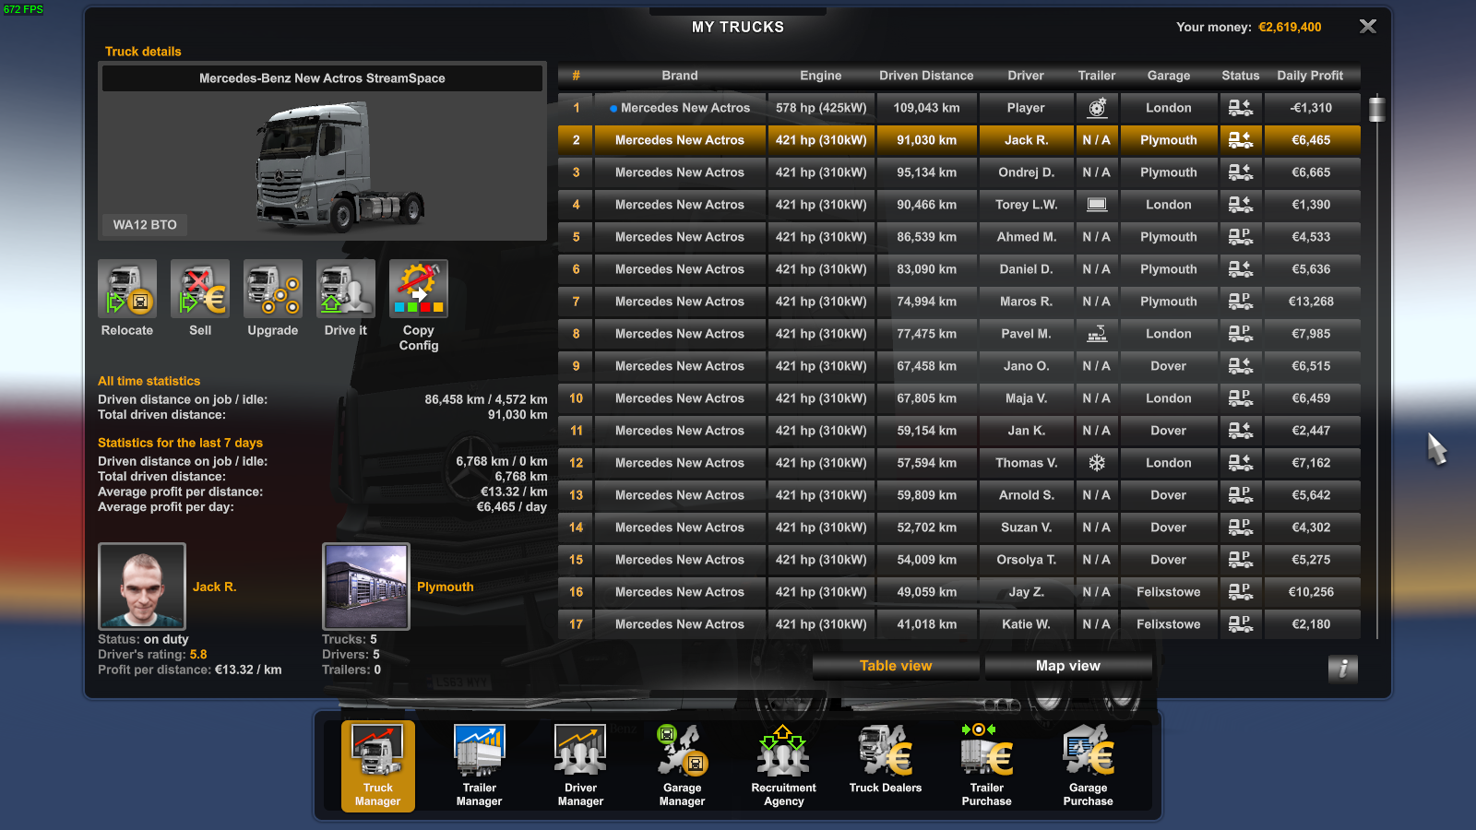1476x830 pixels.
Task: Open Garage Purchase
Action: coord(1089,766)
